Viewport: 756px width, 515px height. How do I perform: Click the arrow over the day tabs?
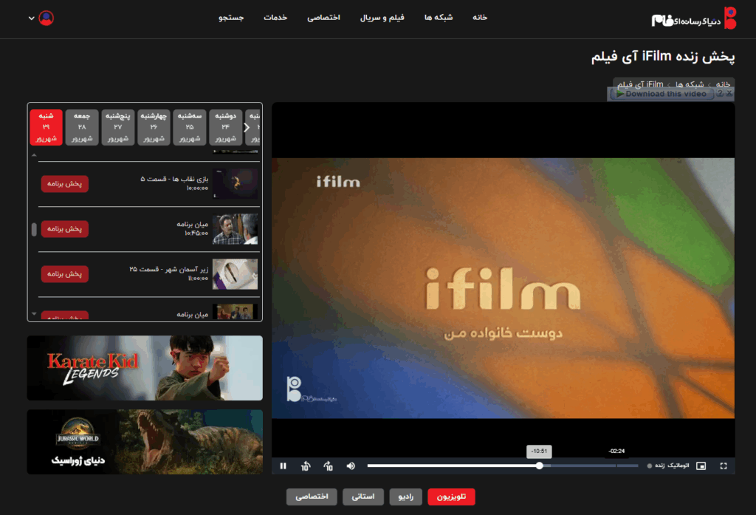tap(247, 127)
